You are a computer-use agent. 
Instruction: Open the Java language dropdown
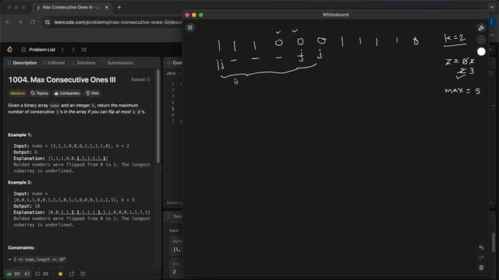(x=173, y=73)
